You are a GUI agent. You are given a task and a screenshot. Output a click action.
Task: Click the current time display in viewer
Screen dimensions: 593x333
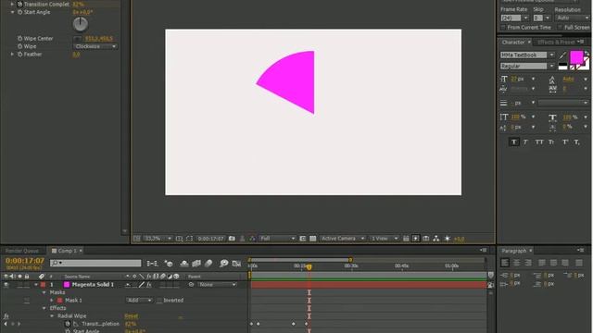tap(211, 239)
